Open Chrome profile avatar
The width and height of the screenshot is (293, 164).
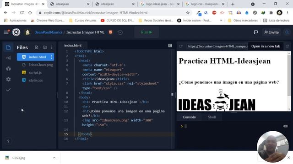pyautogui.click(x=279, y=13)
